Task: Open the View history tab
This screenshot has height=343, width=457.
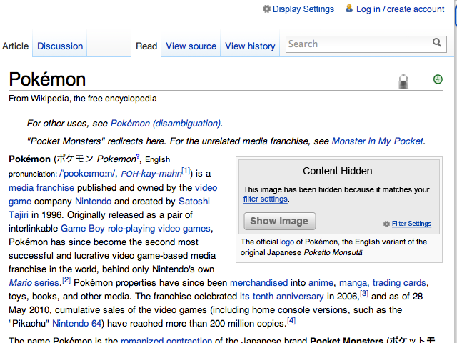Action: coord(250,46)
